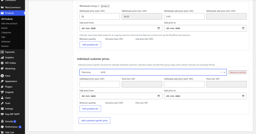The width and height of the screenshot is (256, 134).
Task: Expand the customer dropdown chevron
Action: (224, 72)
